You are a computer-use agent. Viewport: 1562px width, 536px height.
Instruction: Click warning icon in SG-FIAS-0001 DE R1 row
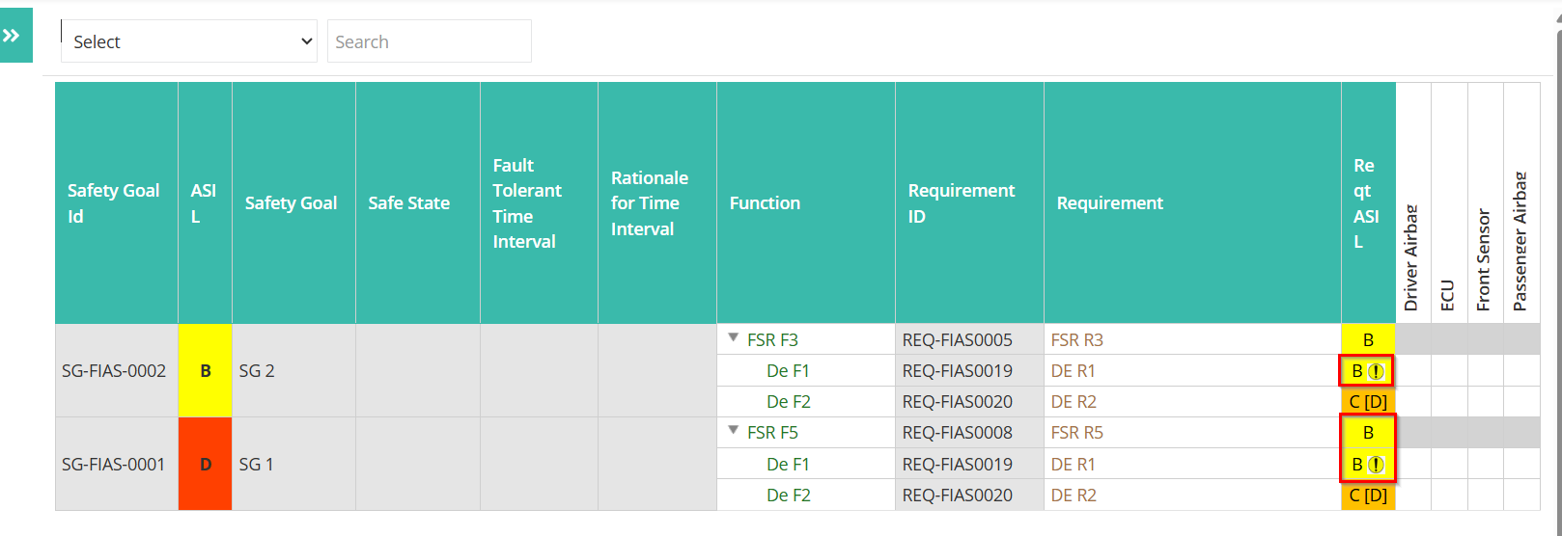[1376, 465]
